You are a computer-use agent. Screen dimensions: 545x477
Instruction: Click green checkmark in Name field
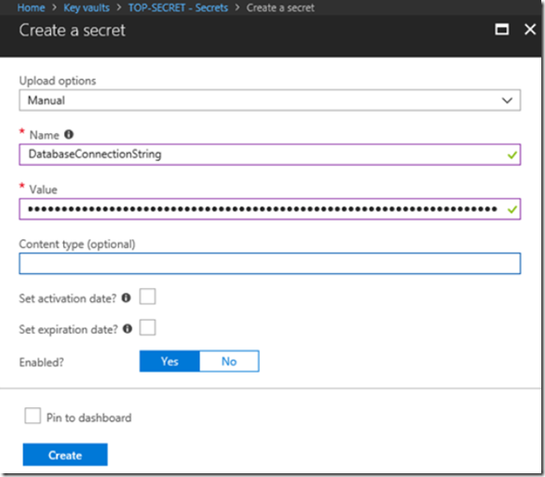pos(512,155)
